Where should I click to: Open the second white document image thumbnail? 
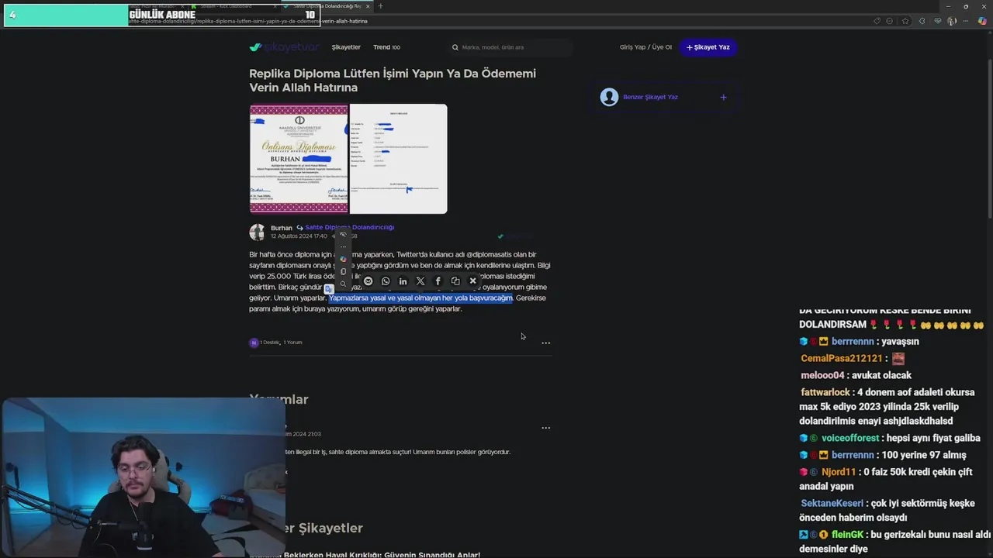[x=398, y=159]
